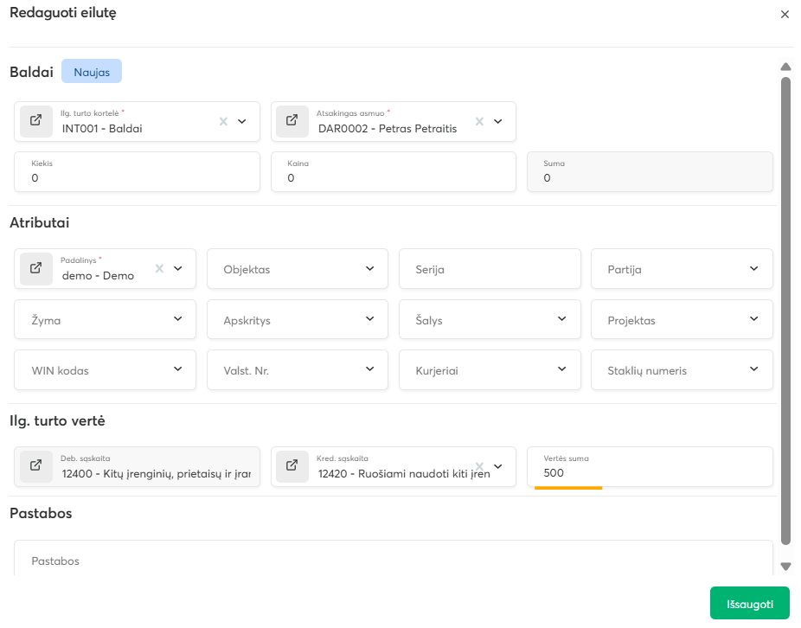Open linked Deb. sąskaita account icon
The height and width of the screenshot is (628, 801).
36,466
